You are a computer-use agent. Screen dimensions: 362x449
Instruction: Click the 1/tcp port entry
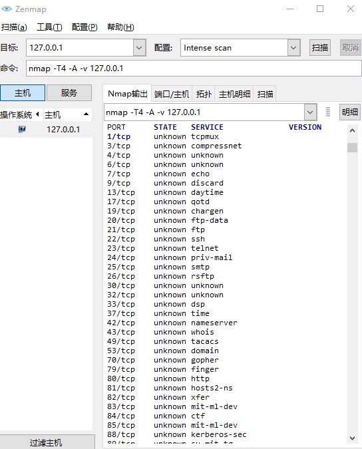point(118,136)
